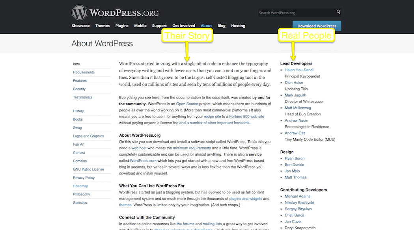Screen dimensions: 414x230
Task: Open the Themes menu item
Action: click(103, 26)
